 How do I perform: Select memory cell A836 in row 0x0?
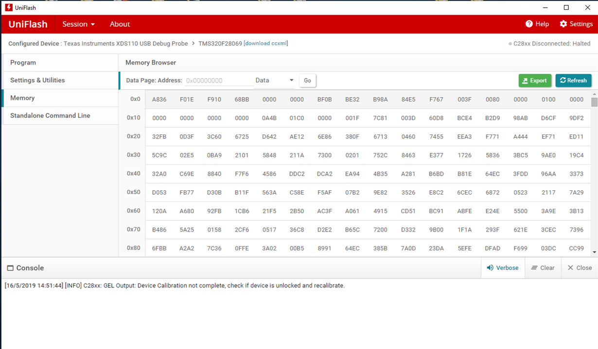159,100
